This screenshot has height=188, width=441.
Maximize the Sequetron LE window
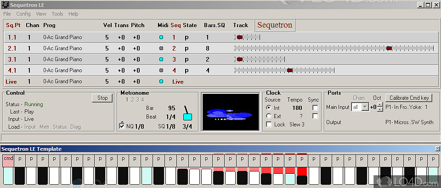point(428,5)
